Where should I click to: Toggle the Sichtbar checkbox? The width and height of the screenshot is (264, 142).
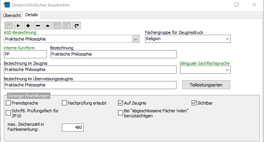(194, 103)
